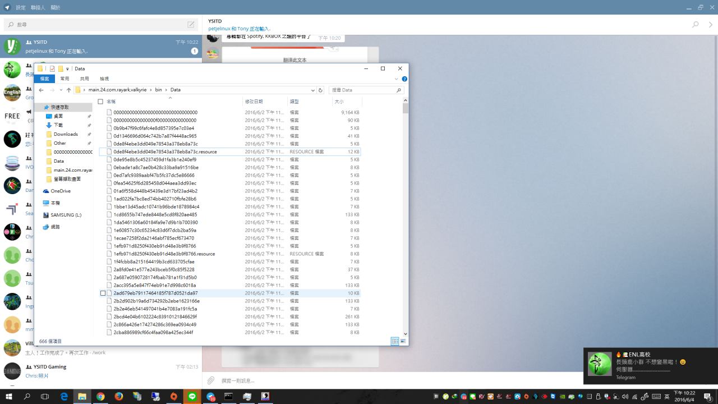The image size is (718, 404).
Task: Switch to large icons view in Explorer
Action: pyautogui.click(x=403, y=341)
